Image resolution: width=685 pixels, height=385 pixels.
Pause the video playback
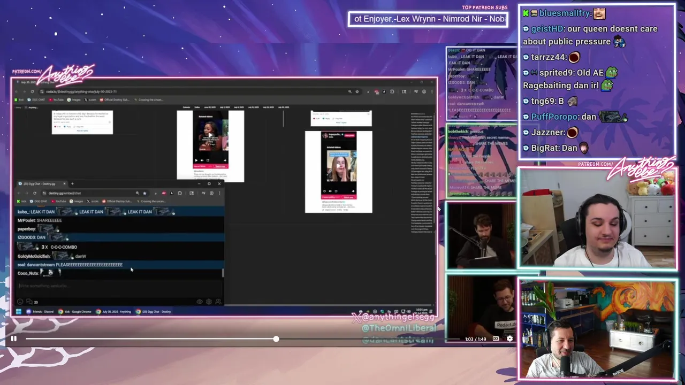click(13, 338)
